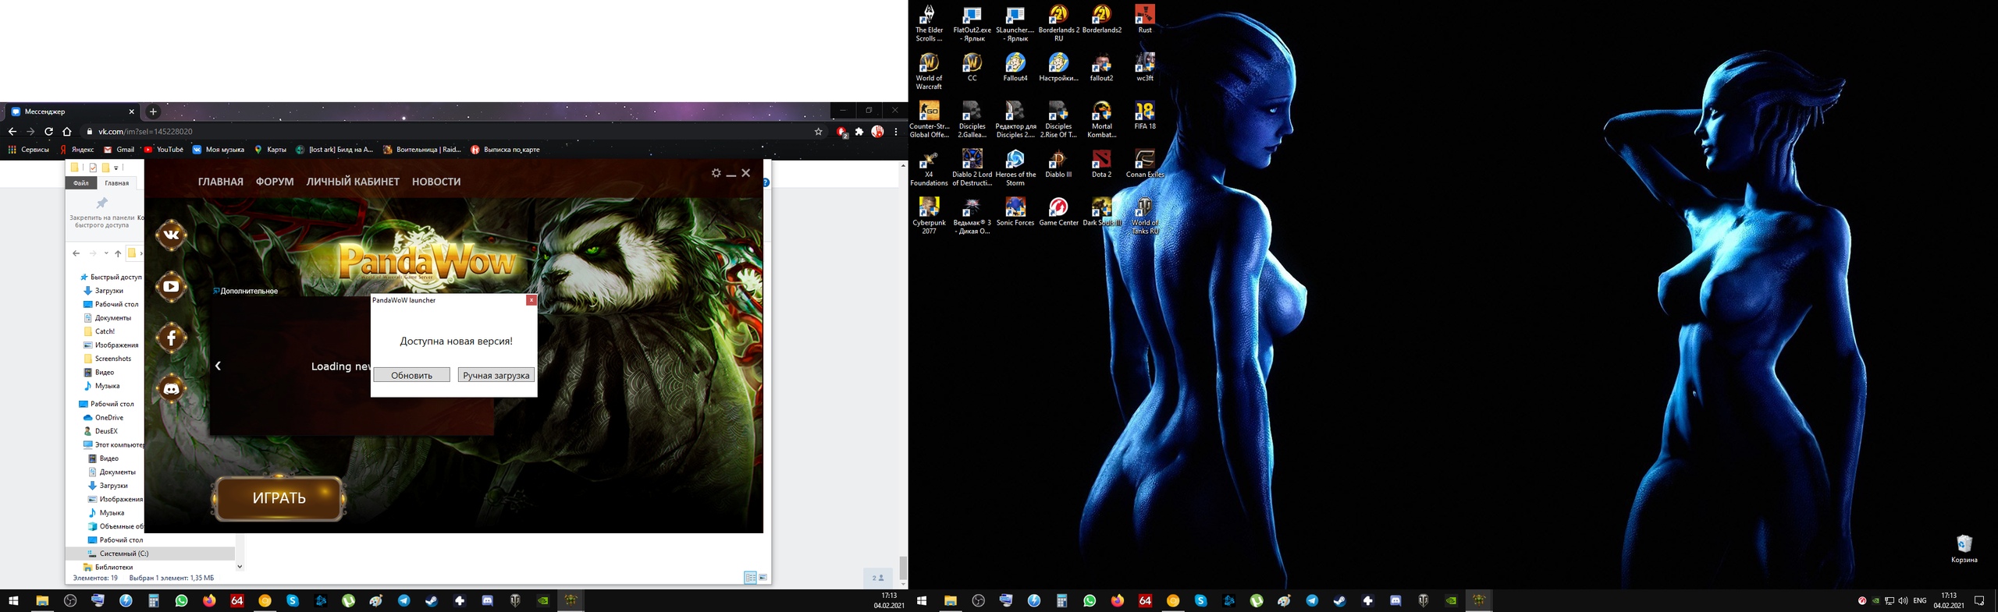
Task: Select Catch! folder in Explorer tree
Action: [x=100, y=331]
